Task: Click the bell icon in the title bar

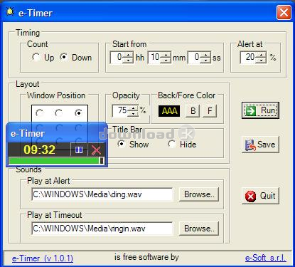Action: 10,12
